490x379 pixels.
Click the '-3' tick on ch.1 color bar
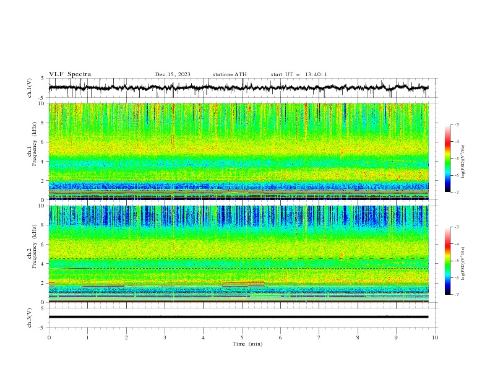coord(456,124)
